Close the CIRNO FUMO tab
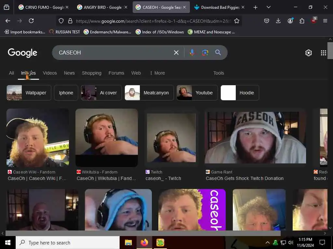Viewport: 333px width, 249px height. [67, 7]
